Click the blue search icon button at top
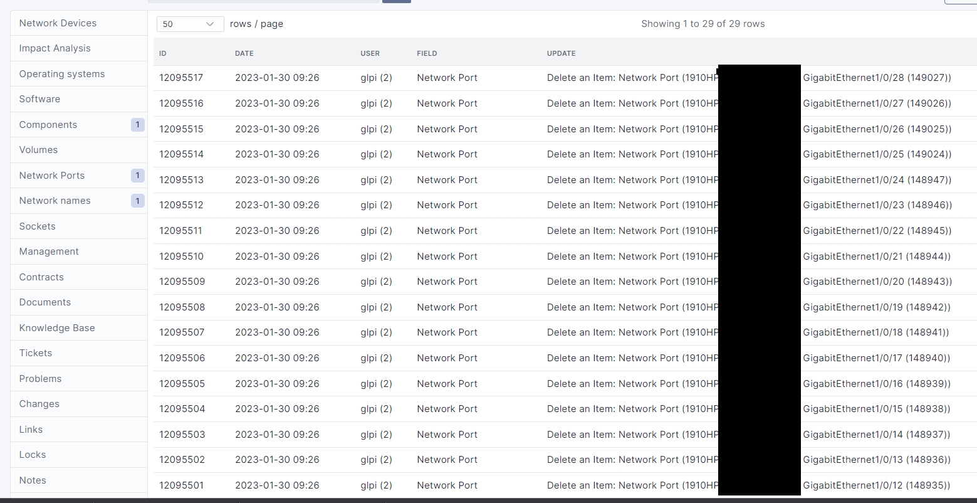This screenshot has width=977, height=503. [396, 1]
